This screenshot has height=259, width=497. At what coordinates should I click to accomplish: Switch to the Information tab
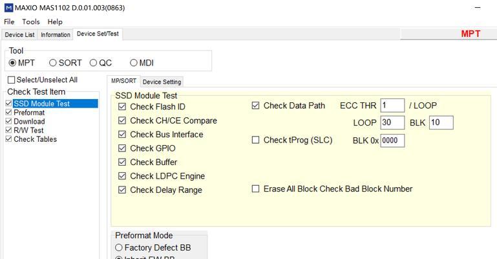[x=56, y=34]
